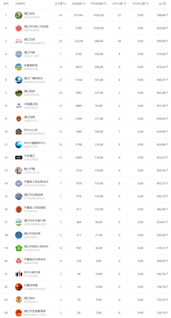This screenshot has width=171, height=318.
Task: Open 平安通辽 article count 21
Action: (60, 157)
